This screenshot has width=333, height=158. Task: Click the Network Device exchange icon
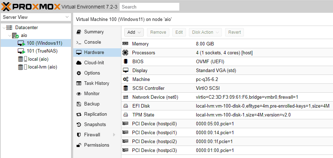point(126,97)
